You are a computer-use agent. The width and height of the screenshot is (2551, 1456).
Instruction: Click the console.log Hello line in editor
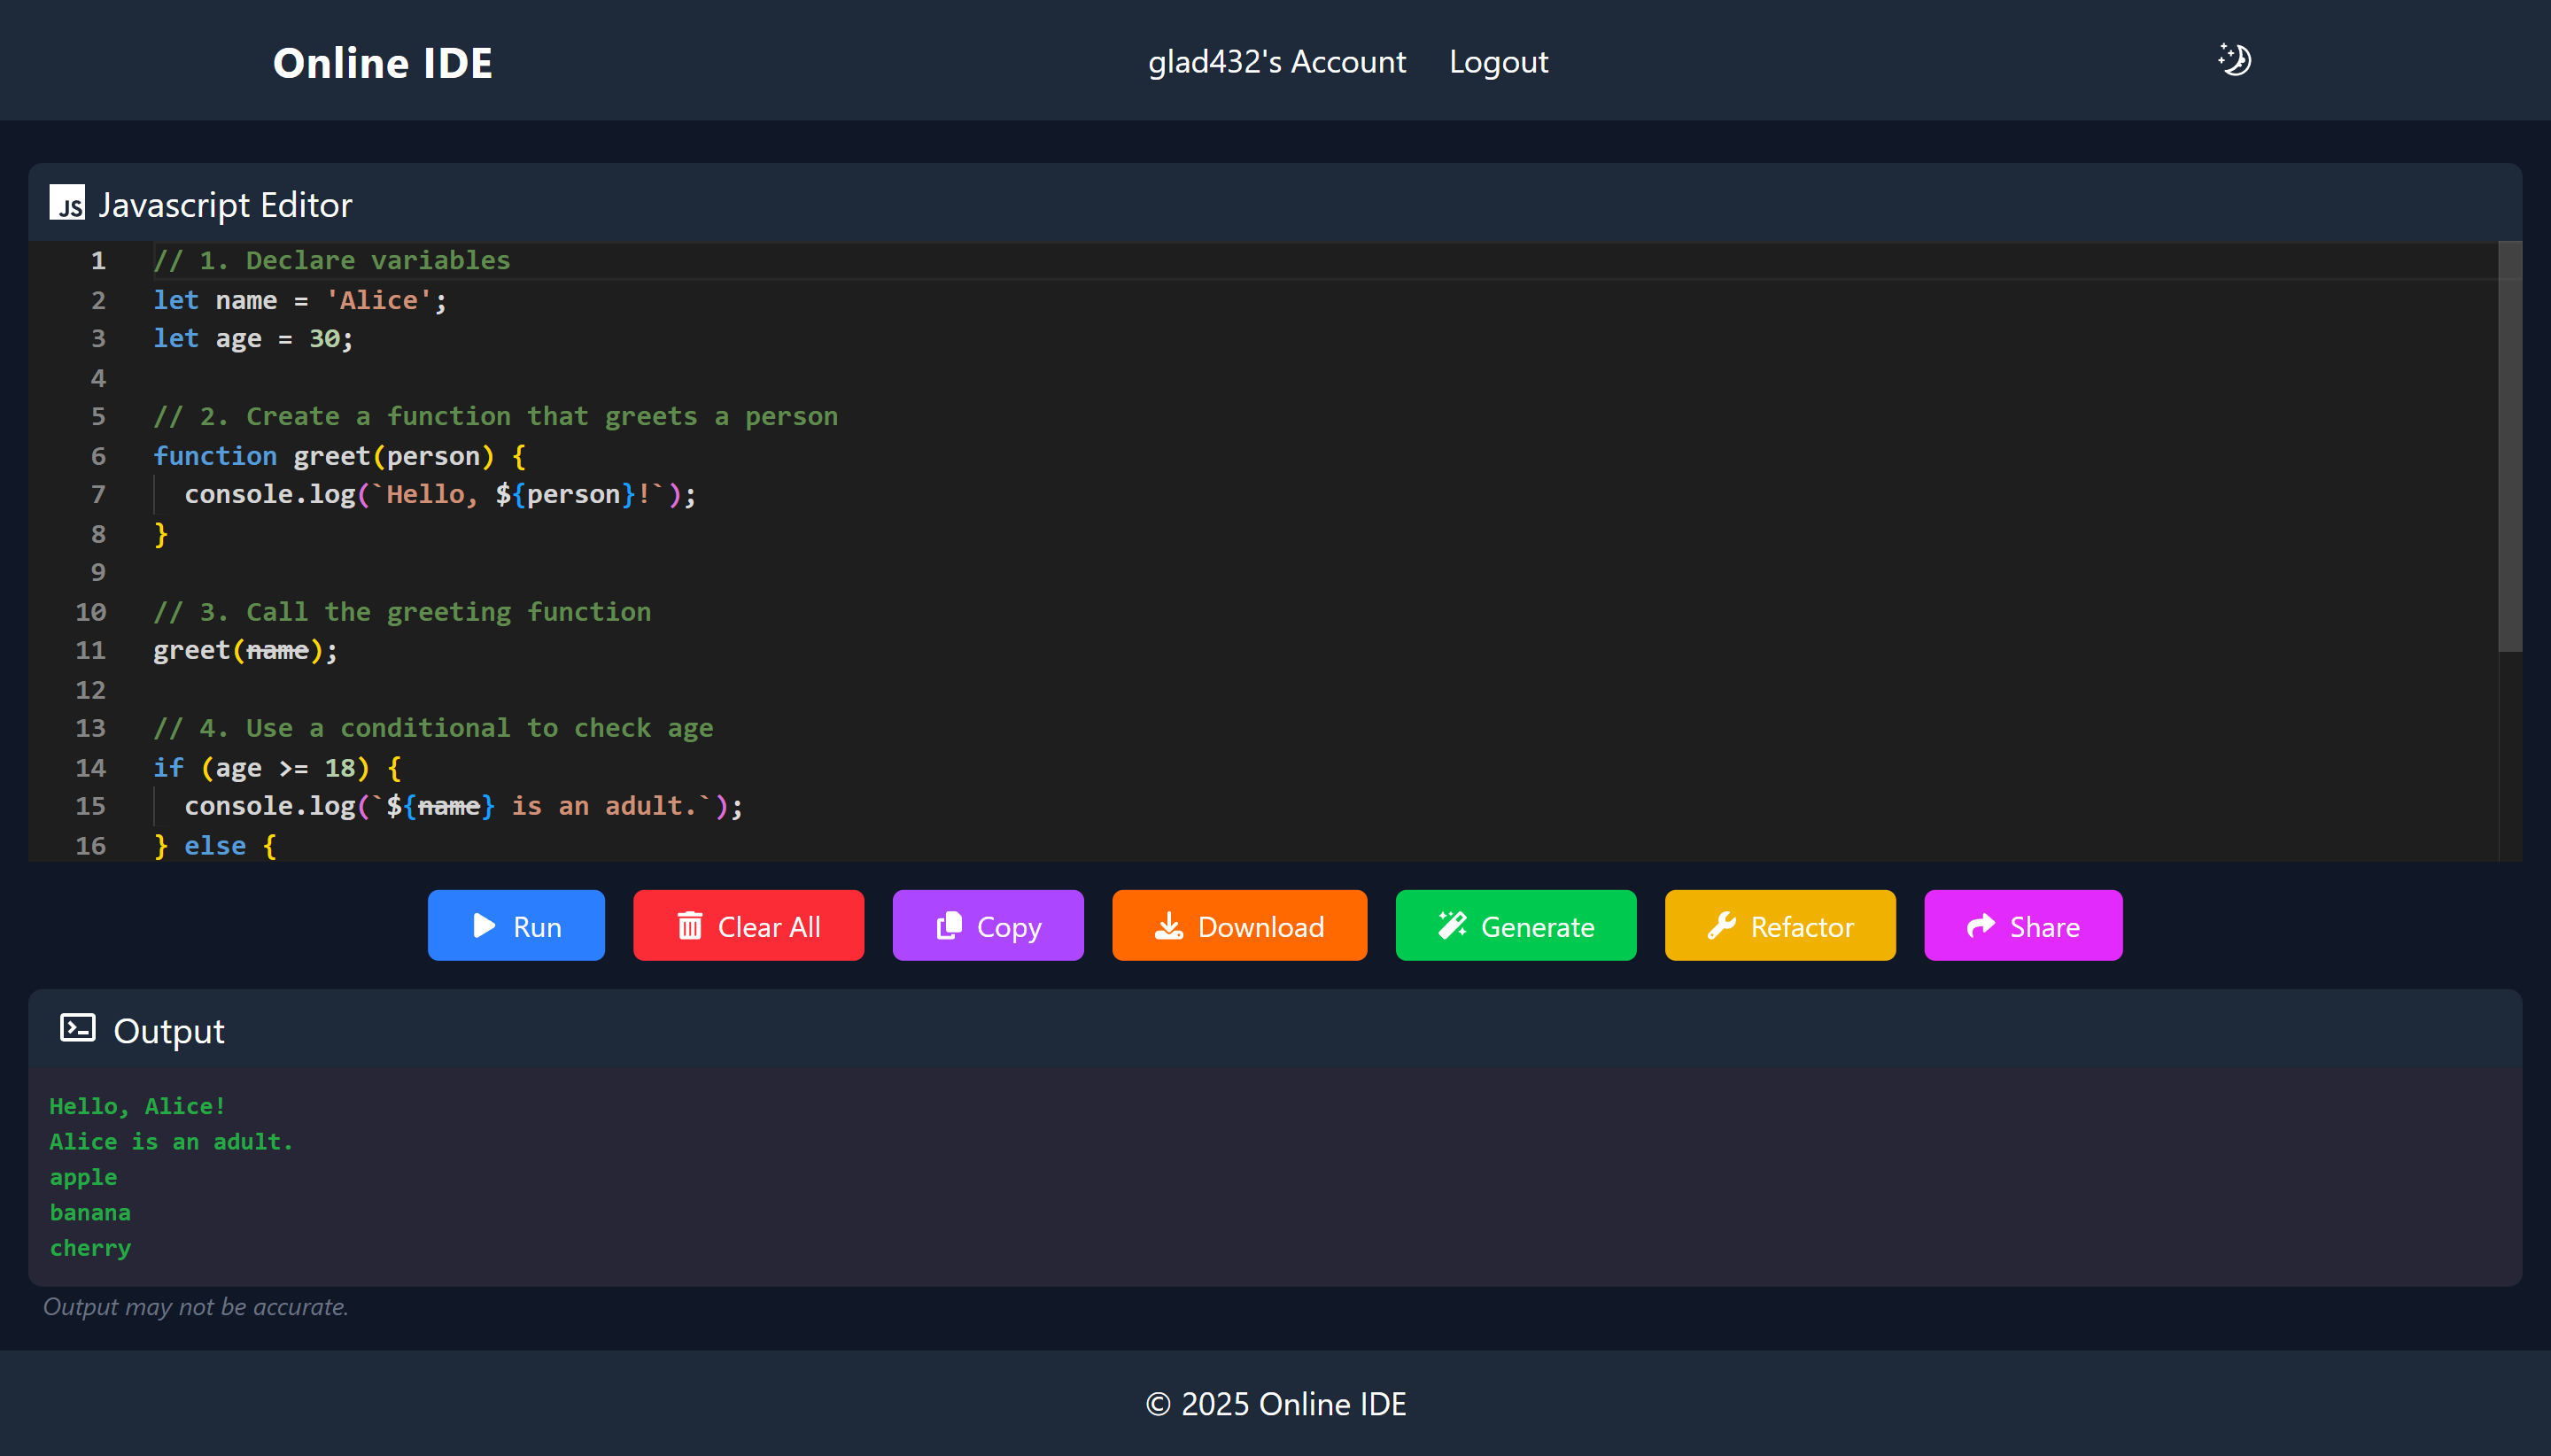(x=440, y=495)
